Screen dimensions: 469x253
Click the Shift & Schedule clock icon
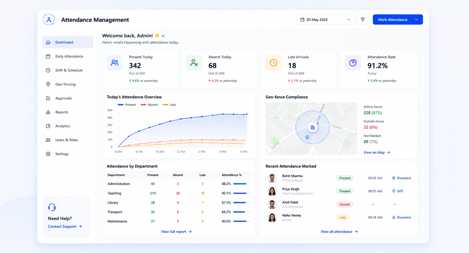click(48, 70)
